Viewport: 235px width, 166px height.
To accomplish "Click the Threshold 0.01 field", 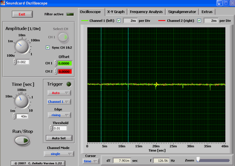I will pyautogui.click(x=60, y=128).
